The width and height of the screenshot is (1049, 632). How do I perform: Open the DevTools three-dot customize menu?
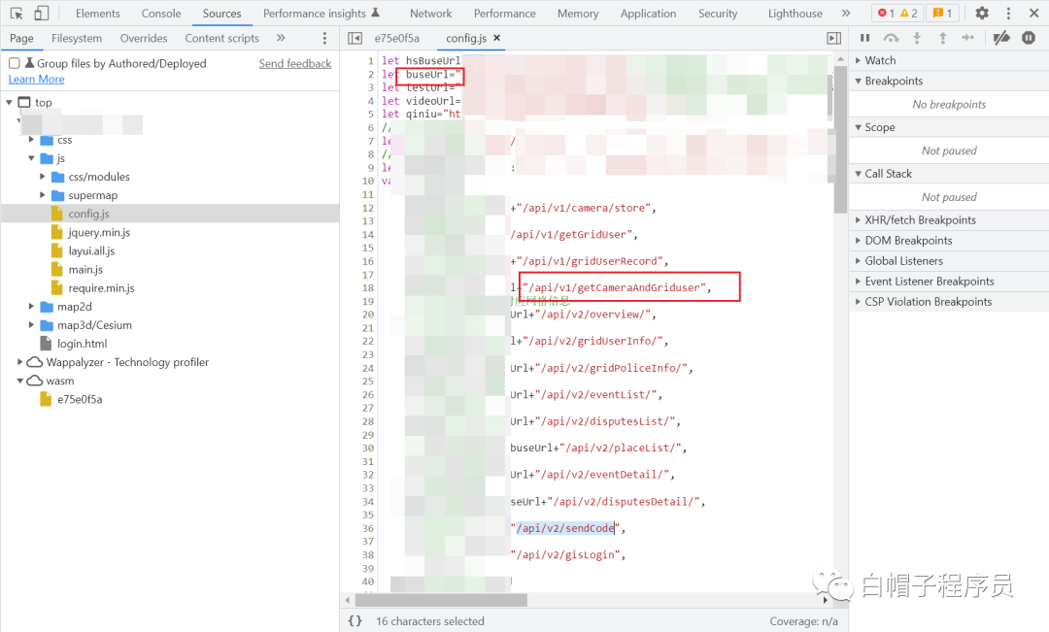(1008, 13)
